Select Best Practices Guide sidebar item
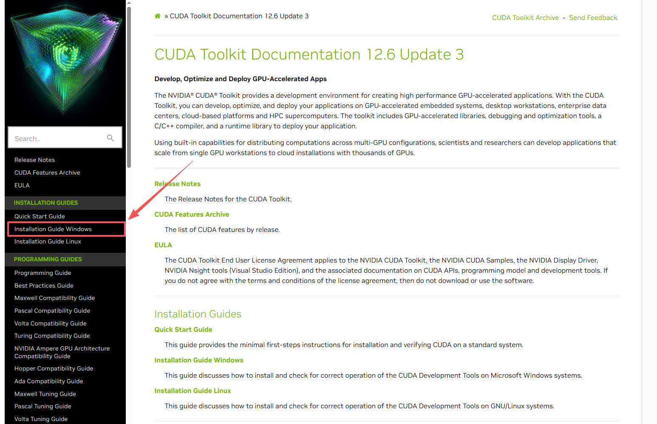This screenshot has width=657, height=424. (44, 286)
